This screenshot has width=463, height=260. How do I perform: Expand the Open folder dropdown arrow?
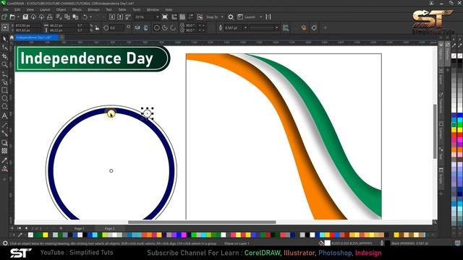pos(18,17)
